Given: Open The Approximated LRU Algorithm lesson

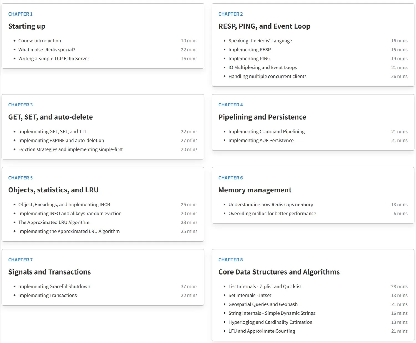Looking at the screenshot, I should coord(54,222).
